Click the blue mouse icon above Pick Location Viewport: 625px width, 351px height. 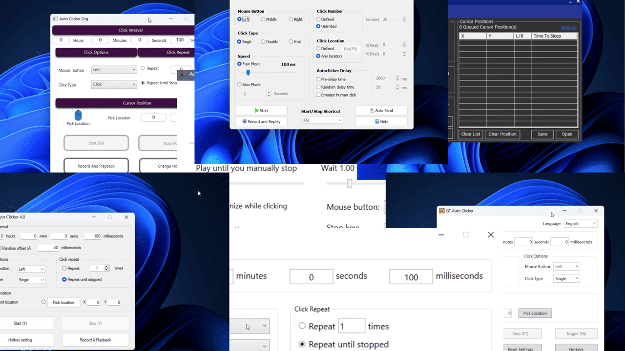(78, 115)
